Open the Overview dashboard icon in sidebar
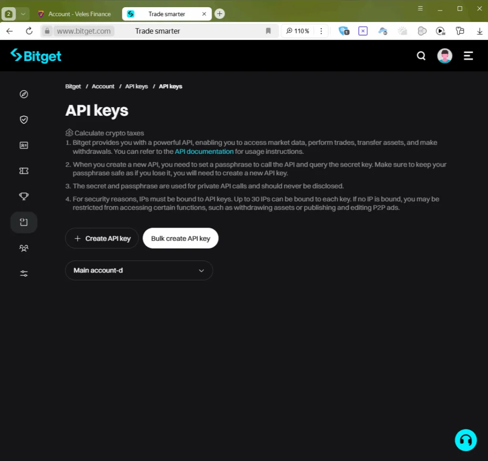The height and width of the screenshot is (461, 488). tap(24, 94)
